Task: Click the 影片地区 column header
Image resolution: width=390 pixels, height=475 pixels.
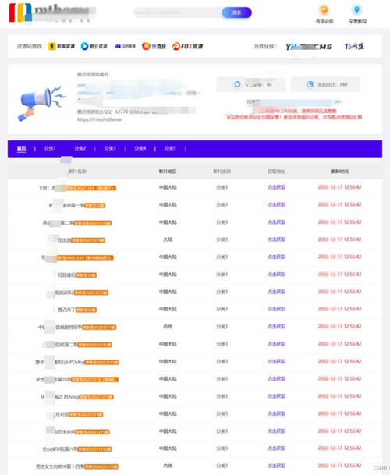Action: [168, 172]
